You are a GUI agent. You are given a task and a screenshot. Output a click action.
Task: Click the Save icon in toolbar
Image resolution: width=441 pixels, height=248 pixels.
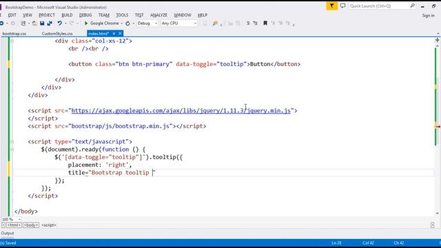(42, 23)
